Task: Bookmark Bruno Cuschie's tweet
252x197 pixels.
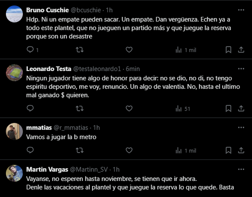Action: pos(228,50)
